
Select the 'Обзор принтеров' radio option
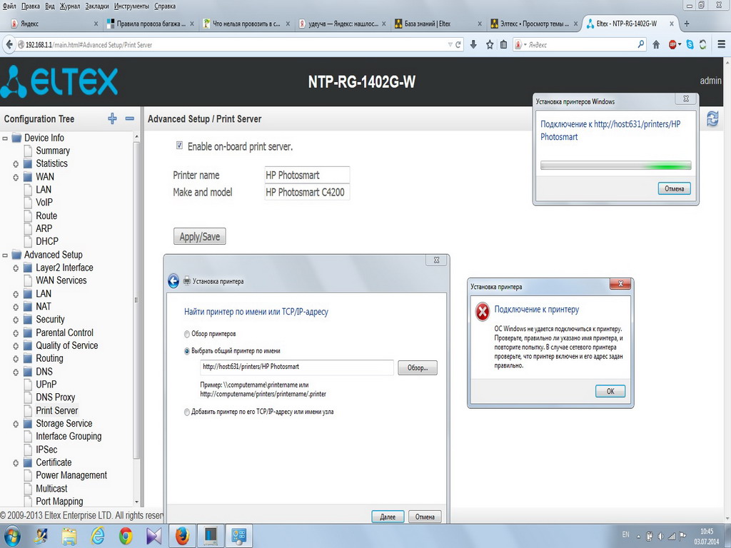pos(187,334)
